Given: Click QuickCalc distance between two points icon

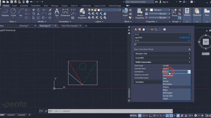Looking at the screenshot, I should (x=152, y=29).
